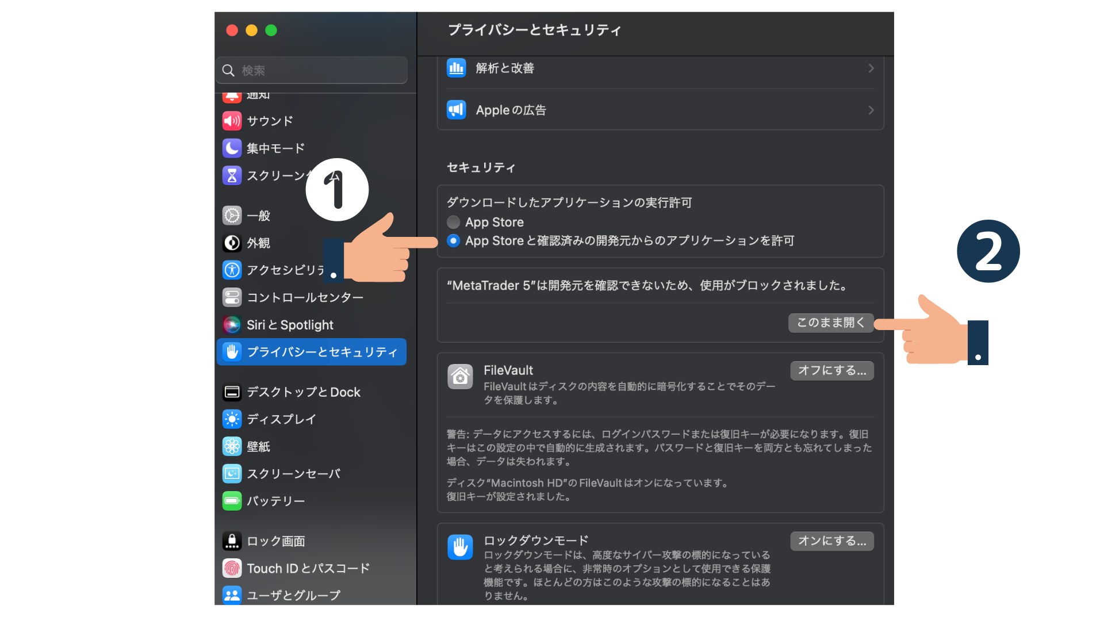This screenshot has height=621, width=1104.
Task: Click the Display (ディスプレイ) sun icon
Action: (232, 419)
